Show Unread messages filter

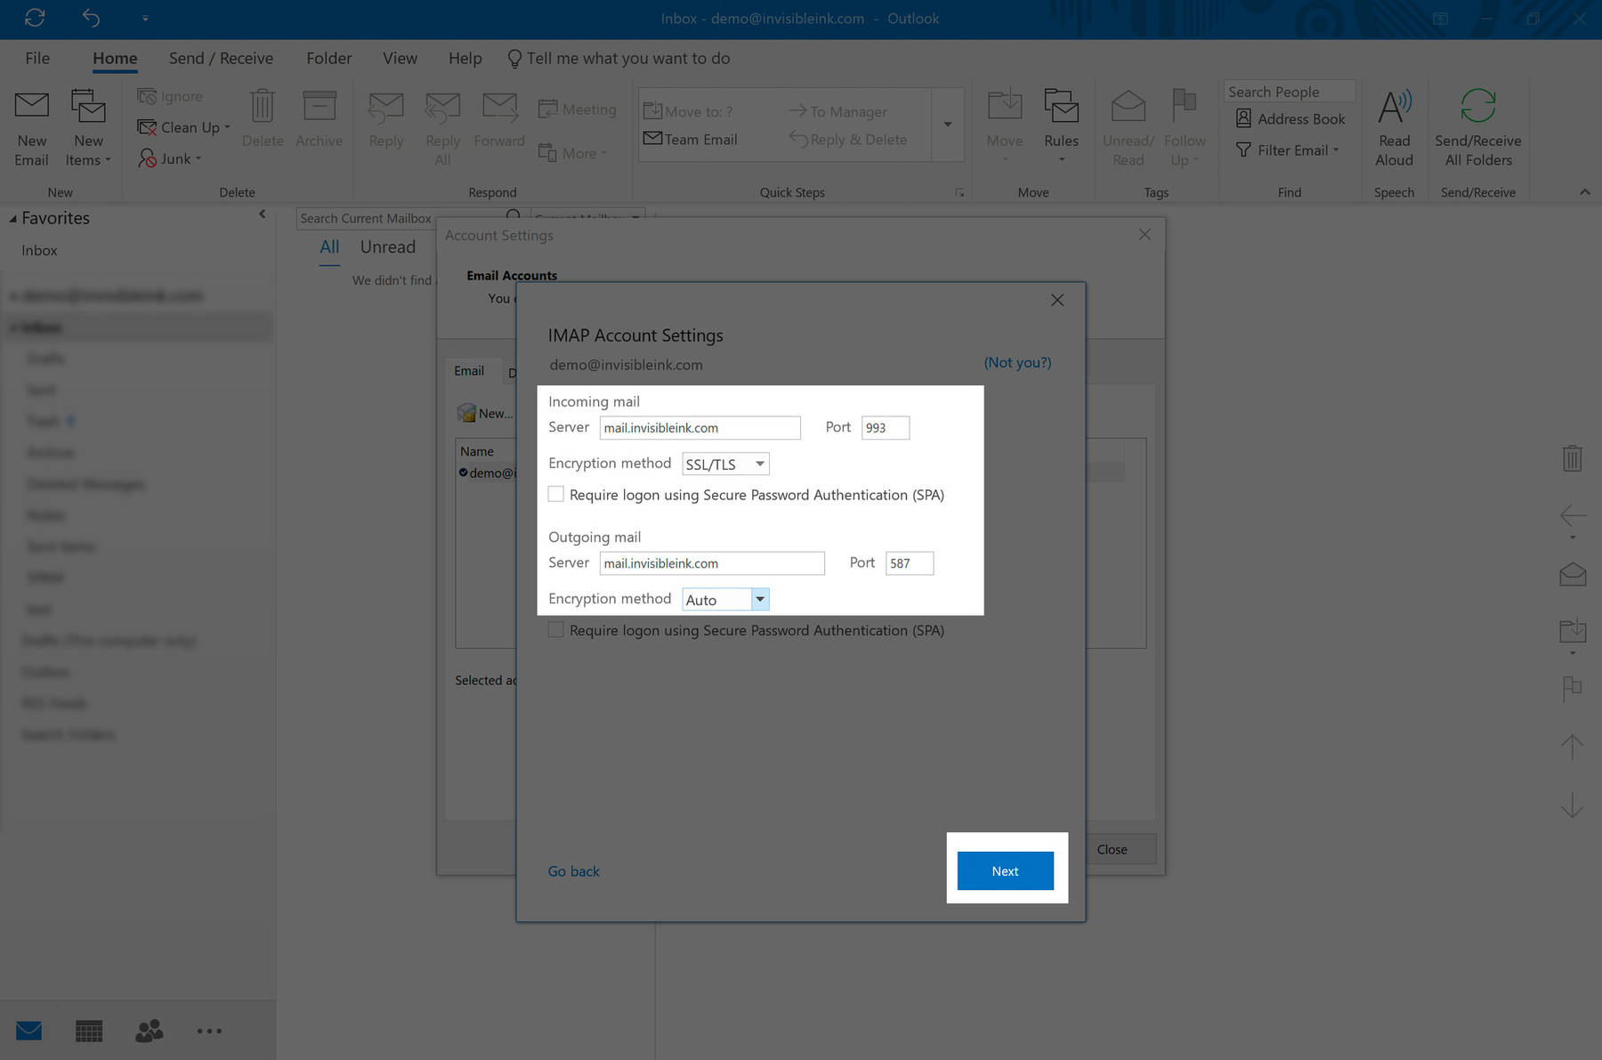tap(387, 247)
